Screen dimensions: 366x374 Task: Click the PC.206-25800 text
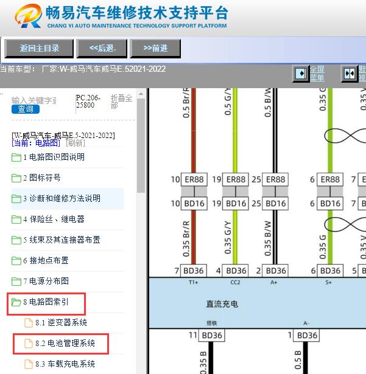tap(88, 102)
